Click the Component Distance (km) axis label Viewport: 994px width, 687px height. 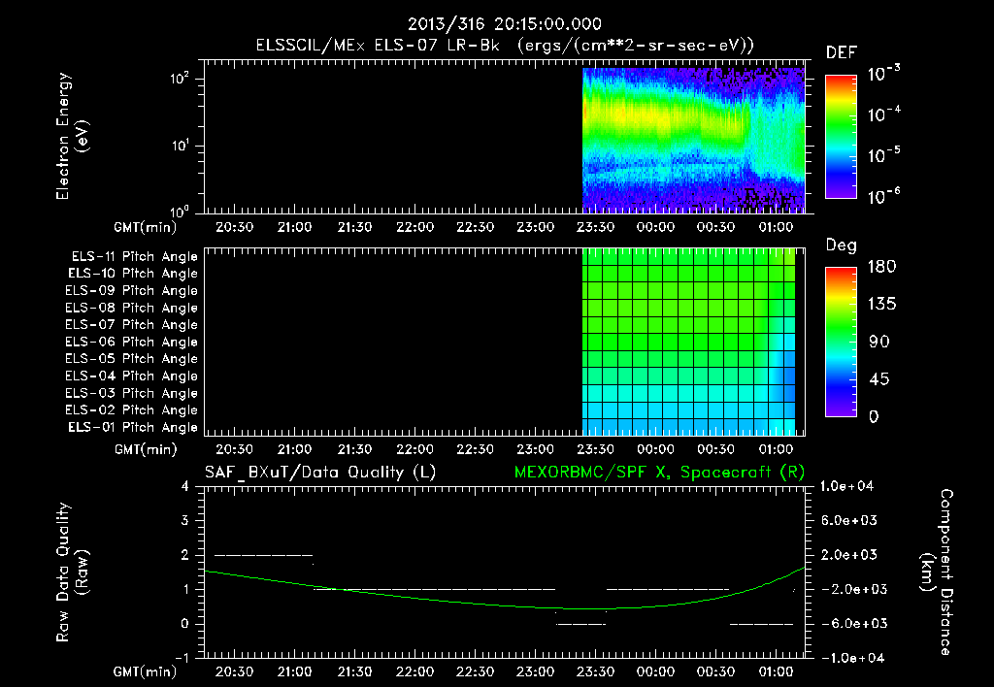point(937,572)
